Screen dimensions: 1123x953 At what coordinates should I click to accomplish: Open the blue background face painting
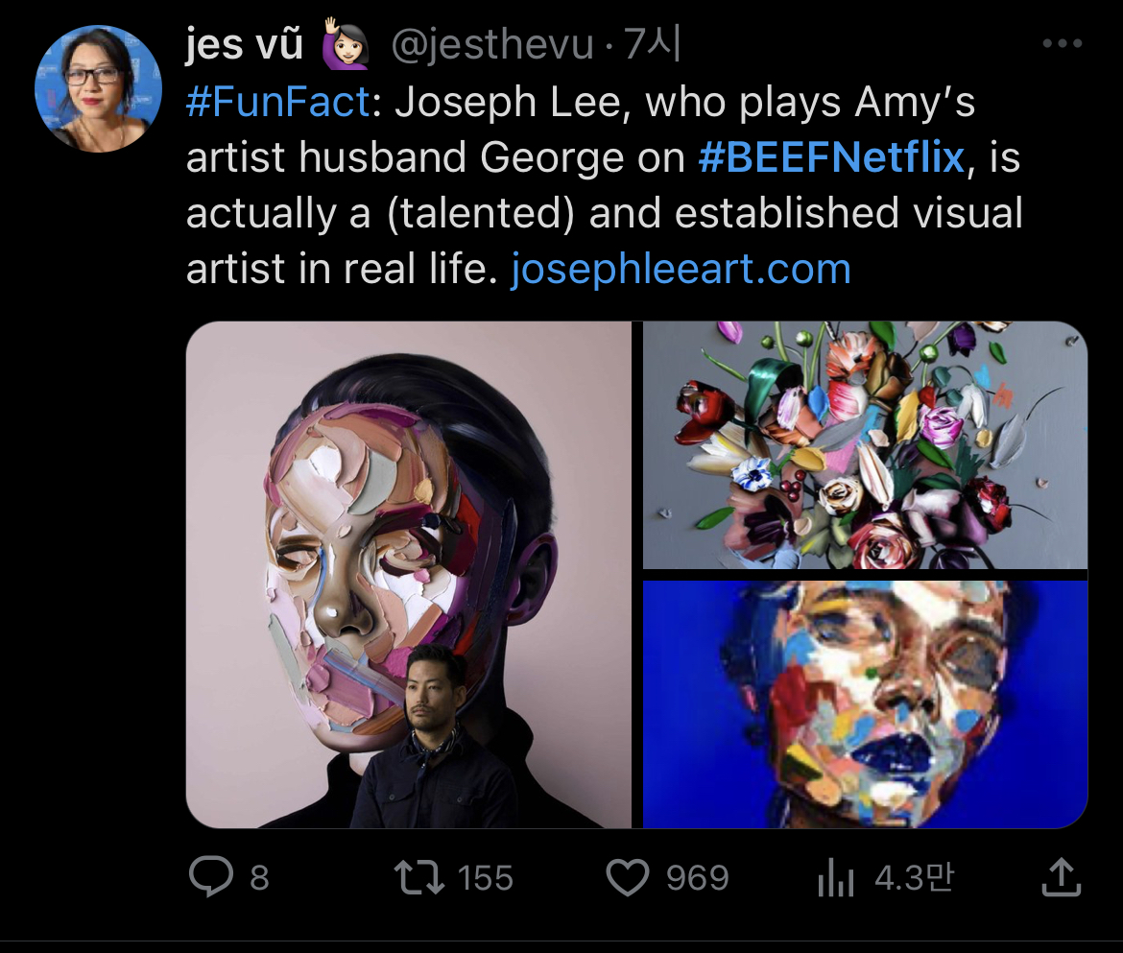click(865, 703)
